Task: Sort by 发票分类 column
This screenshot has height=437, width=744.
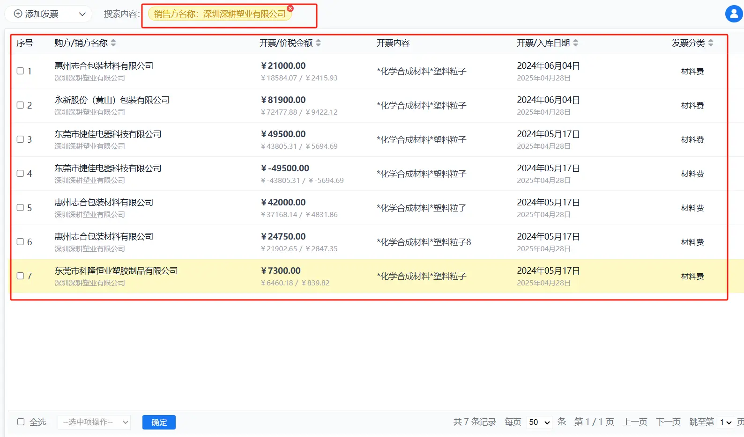Action: [x=710, y=43]
